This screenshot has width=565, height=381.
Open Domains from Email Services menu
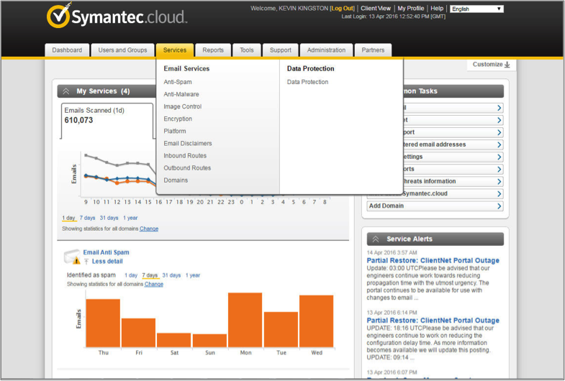click(176, 180)
